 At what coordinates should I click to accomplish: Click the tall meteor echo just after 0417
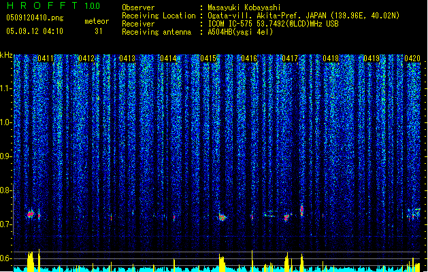click(301, 210)
